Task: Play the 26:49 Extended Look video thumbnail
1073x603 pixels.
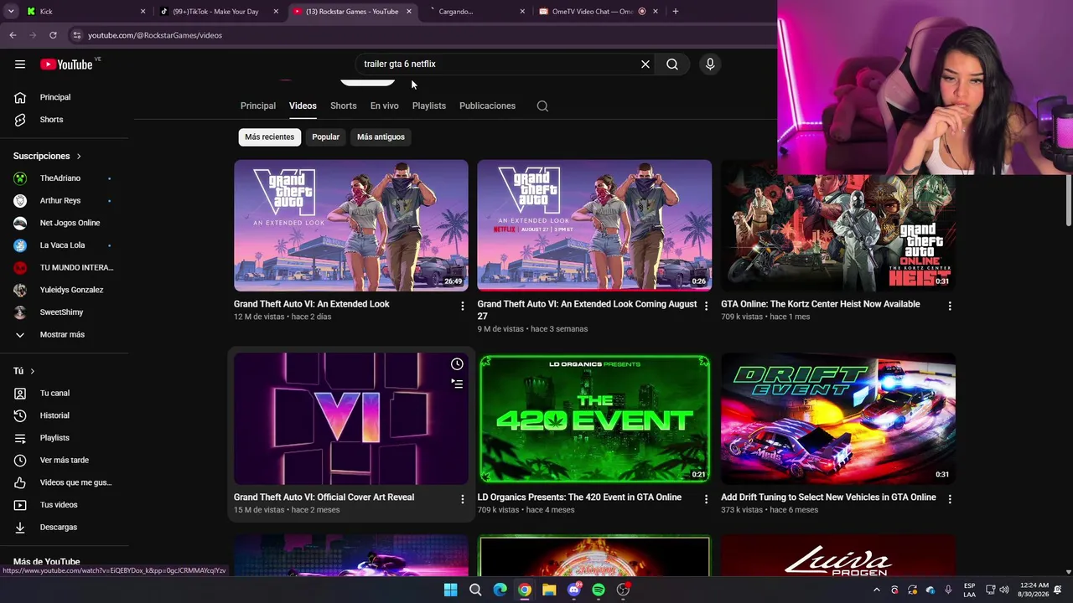Action: tap(351, 225)
